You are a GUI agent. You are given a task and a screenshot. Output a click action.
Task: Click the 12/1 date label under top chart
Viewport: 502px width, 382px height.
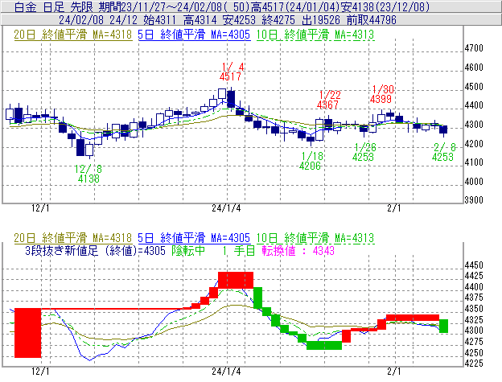click(x=41, y=208)
